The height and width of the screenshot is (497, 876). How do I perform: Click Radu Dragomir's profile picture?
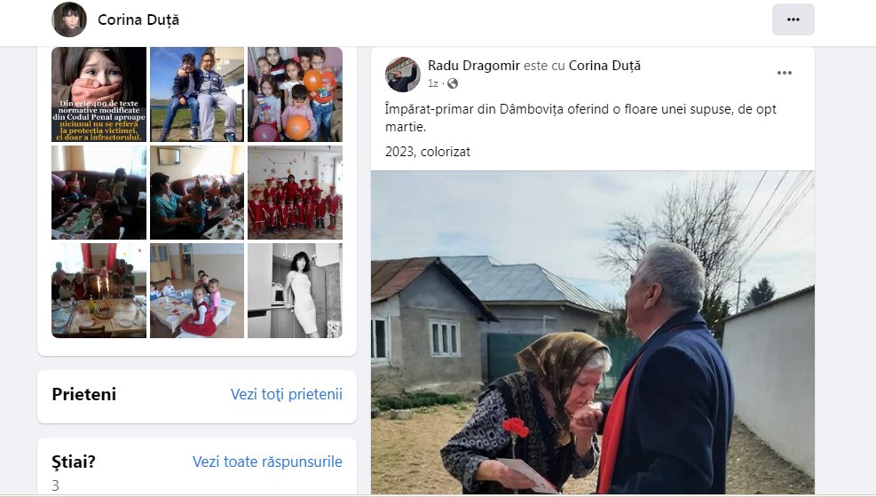pos(402,75)
